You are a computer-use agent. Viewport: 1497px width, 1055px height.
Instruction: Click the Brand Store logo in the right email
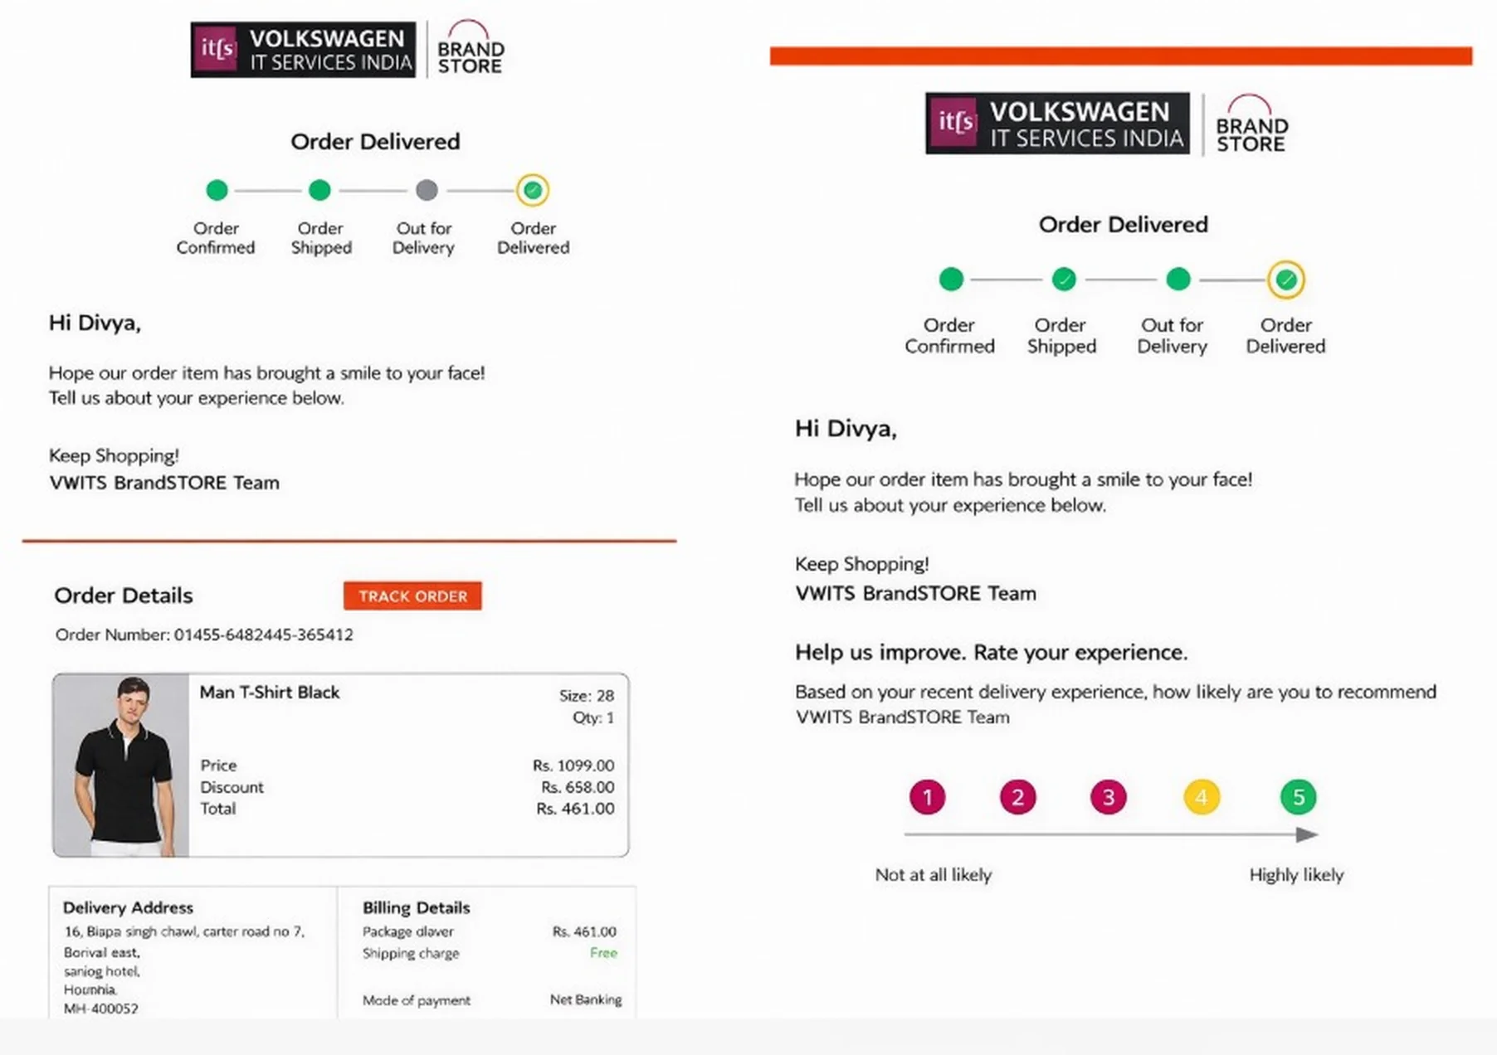1251,124
